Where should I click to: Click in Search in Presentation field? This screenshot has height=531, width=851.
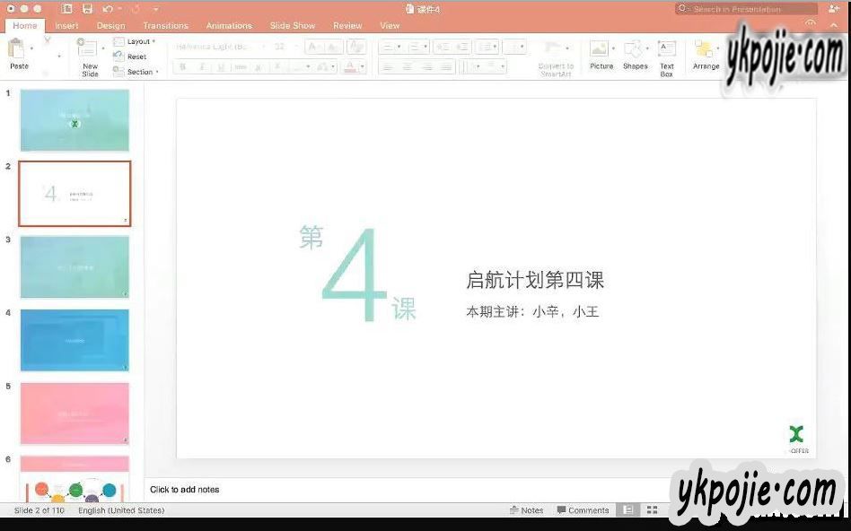743,9
